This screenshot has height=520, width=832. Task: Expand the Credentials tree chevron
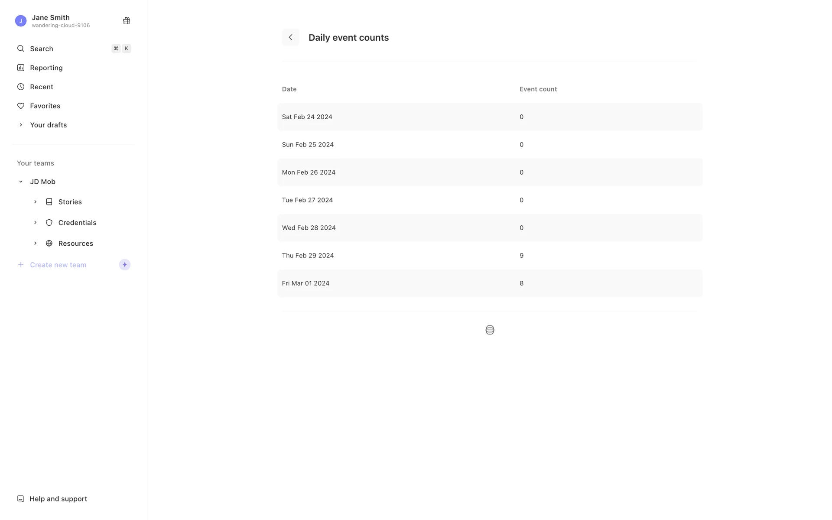36,223
